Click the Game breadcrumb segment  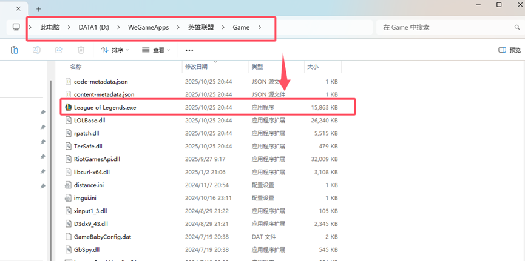(x=241, y=27)
